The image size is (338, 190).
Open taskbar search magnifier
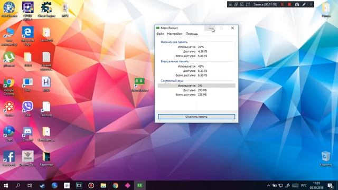coord(18,185)
